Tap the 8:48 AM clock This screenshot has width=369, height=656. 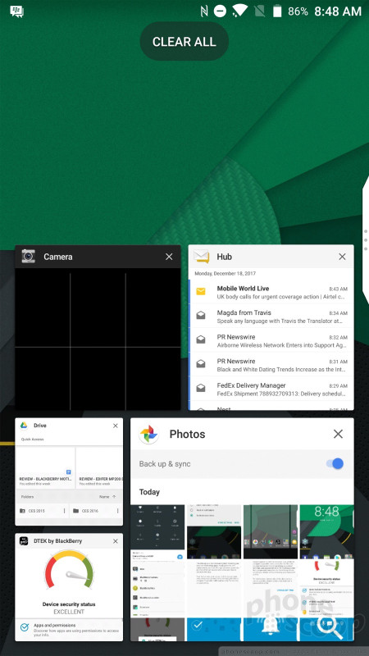click(338, 11)
